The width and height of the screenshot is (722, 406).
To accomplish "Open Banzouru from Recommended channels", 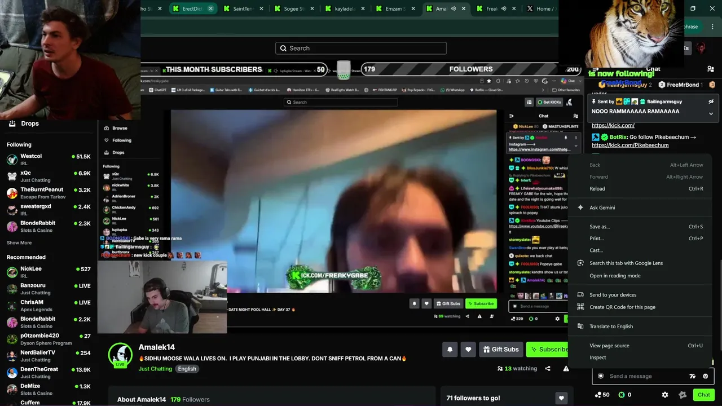I will tap(49, 289).
